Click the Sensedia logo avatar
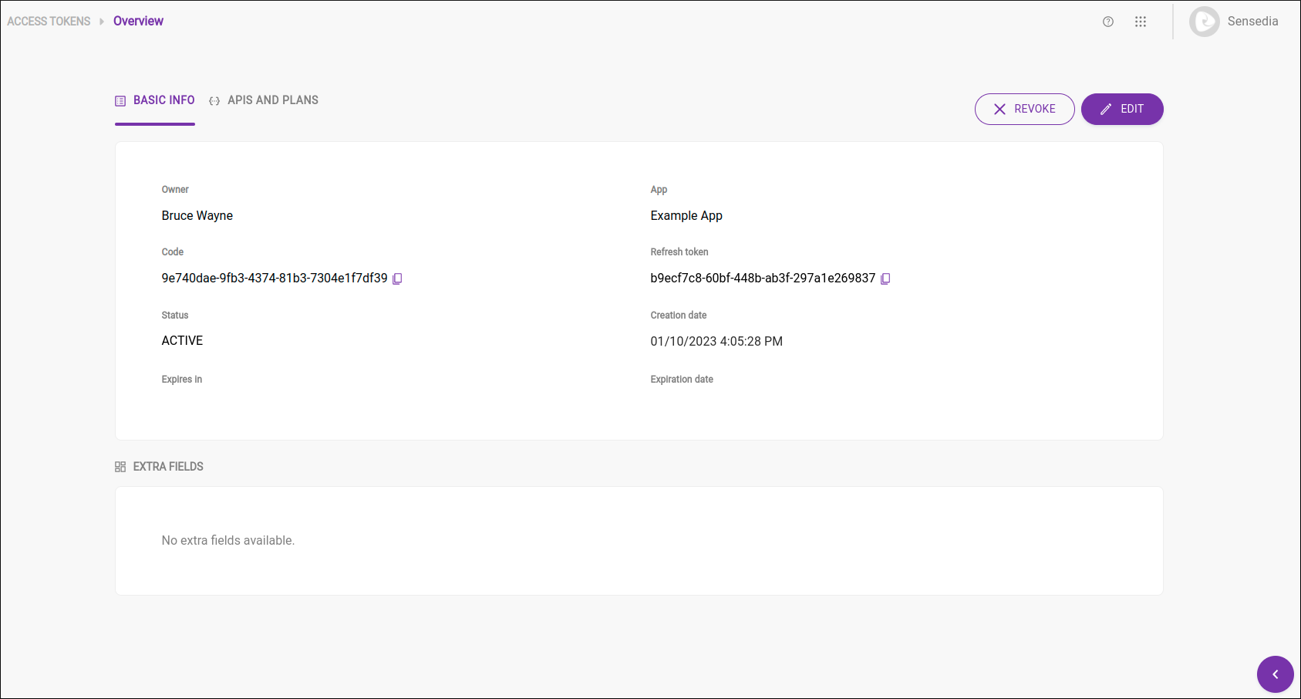Viewport: 1301px width, 699px height. pyautogui.click(x=1204, y=22)
